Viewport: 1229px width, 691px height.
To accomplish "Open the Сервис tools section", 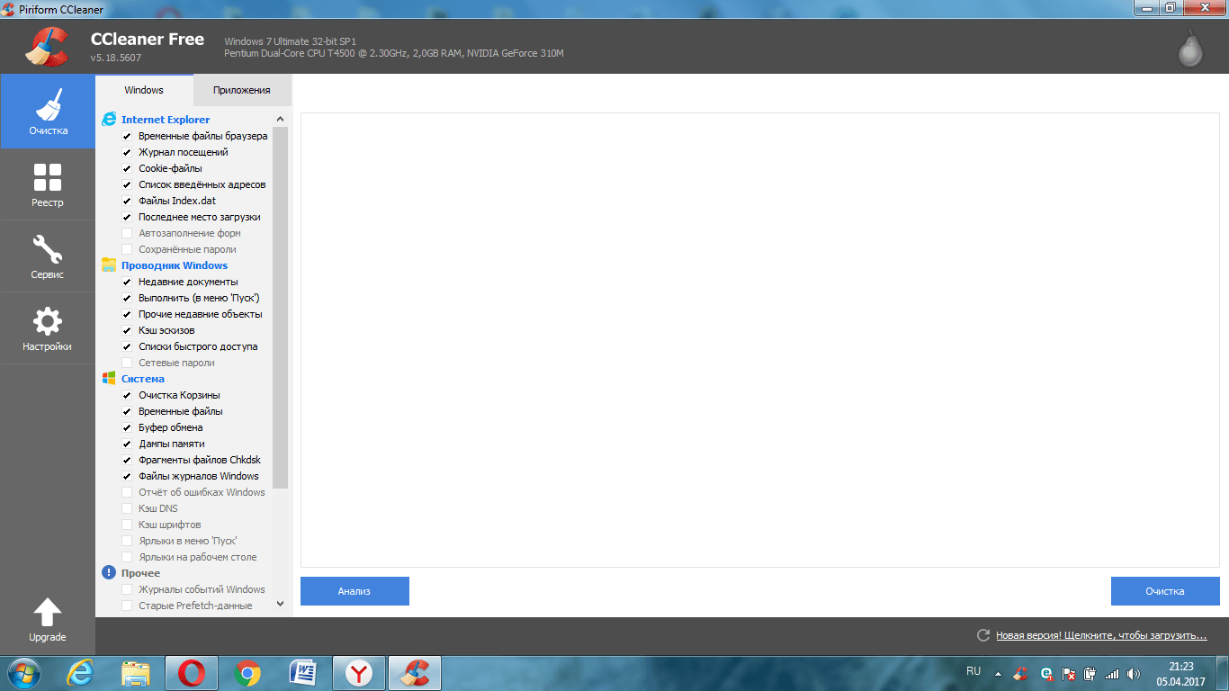I will tap(48, 256).
